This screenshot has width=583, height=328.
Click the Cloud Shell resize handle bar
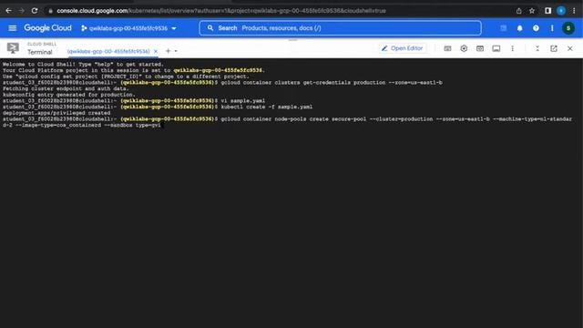tap(292, 40)
